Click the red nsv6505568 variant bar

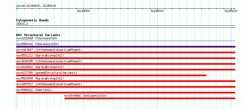pyautogui.click(x=150, y=98)
